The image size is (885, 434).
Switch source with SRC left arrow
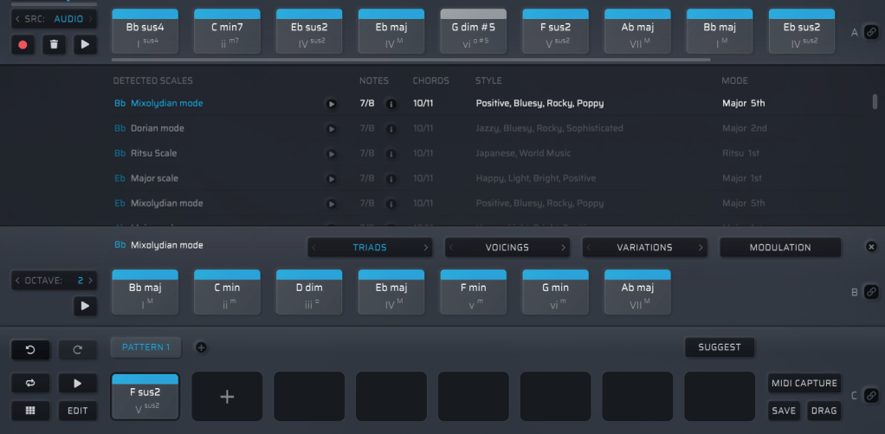point(17,18)
